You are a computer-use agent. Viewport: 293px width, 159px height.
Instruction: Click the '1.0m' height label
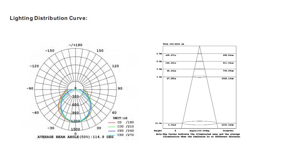pyautogui.click(x=159, y=54)
